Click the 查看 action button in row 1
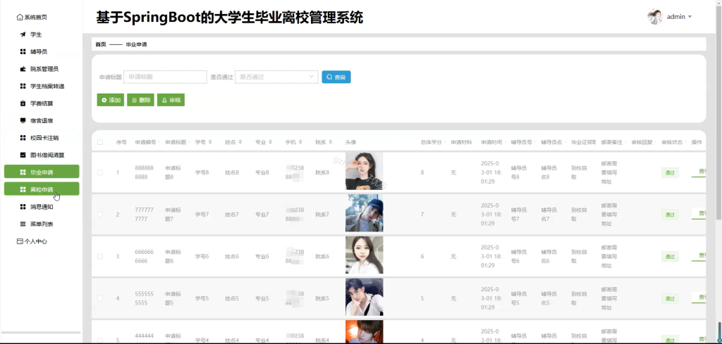Image resolution: width=722 pixels, height=344 pixels. 699,172
